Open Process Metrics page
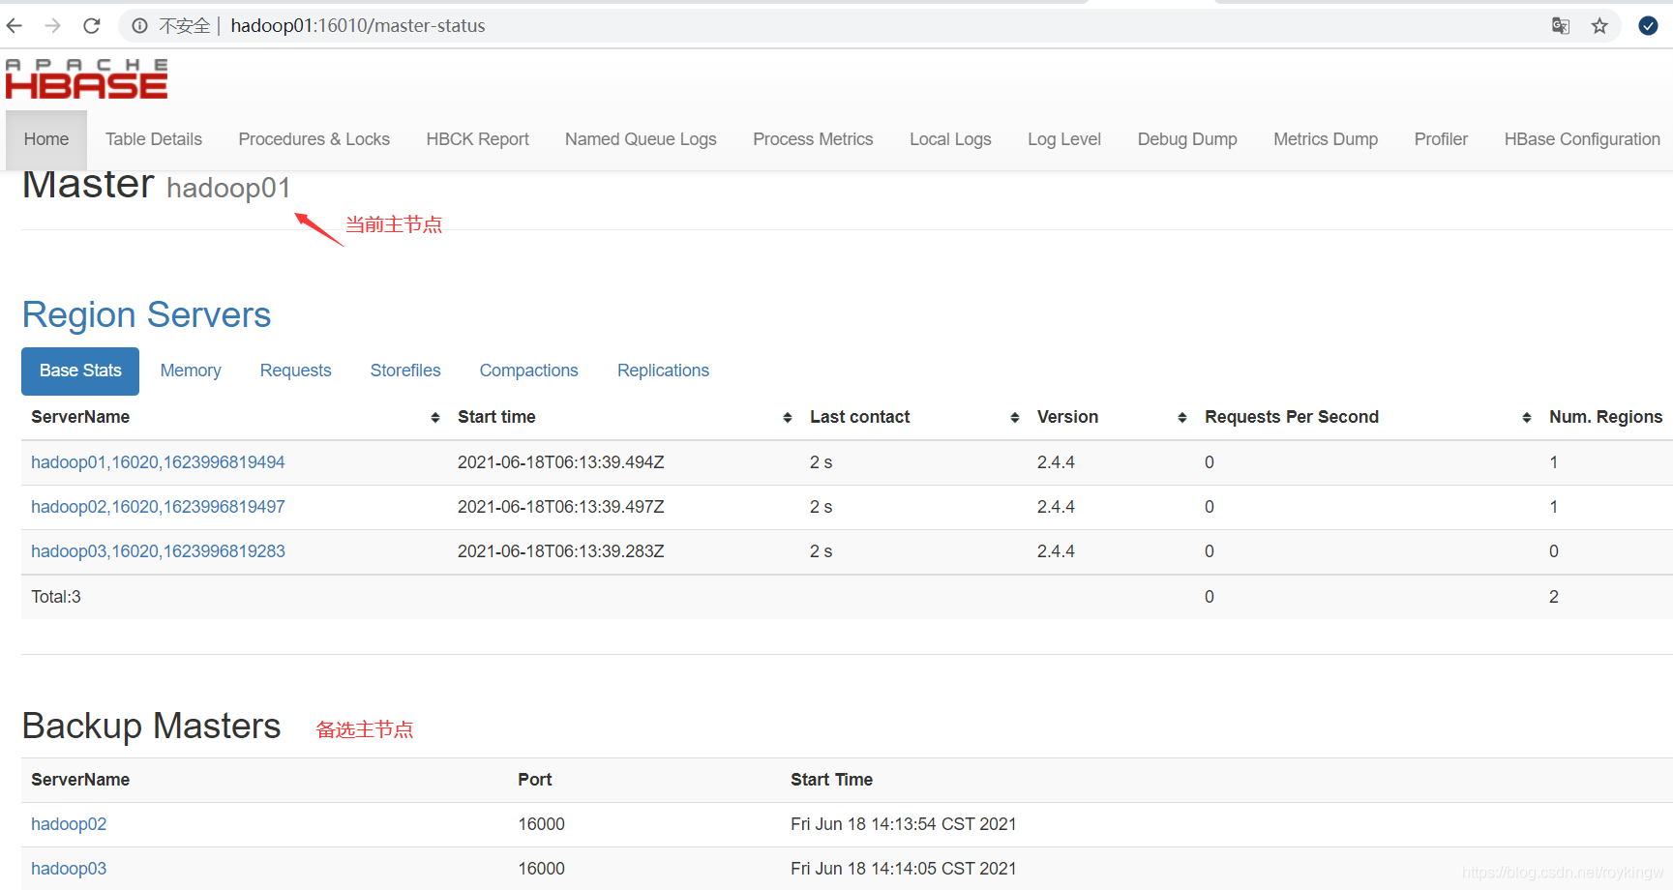1673x890 pixels. point(813,139)
